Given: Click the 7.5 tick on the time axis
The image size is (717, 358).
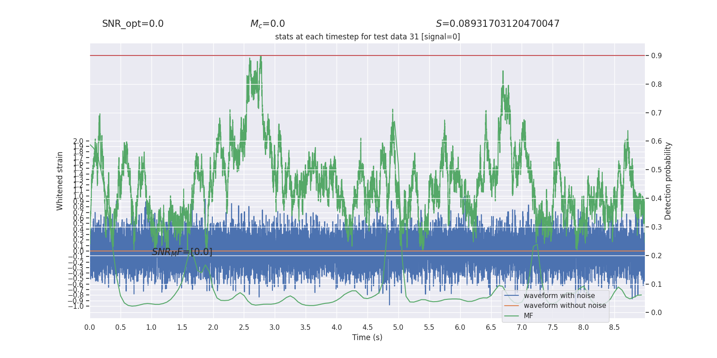Looking at the screenshot, I should pyautogui.click(x=553, y=327).
